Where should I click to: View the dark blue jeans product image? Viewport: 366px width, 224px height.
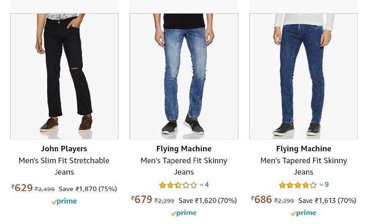(x=303, y=76)
